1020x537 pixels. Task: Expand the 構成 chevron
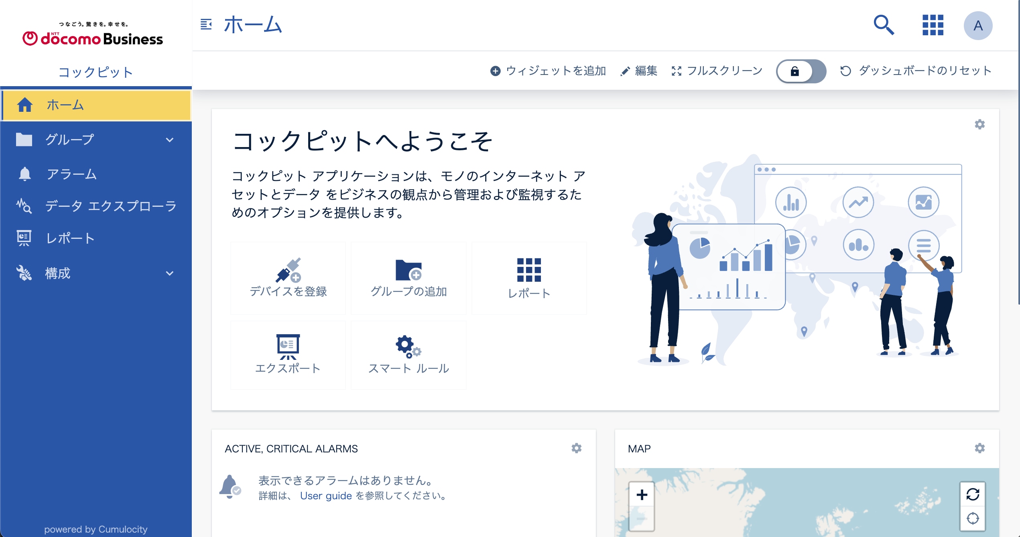coord(170,273)
